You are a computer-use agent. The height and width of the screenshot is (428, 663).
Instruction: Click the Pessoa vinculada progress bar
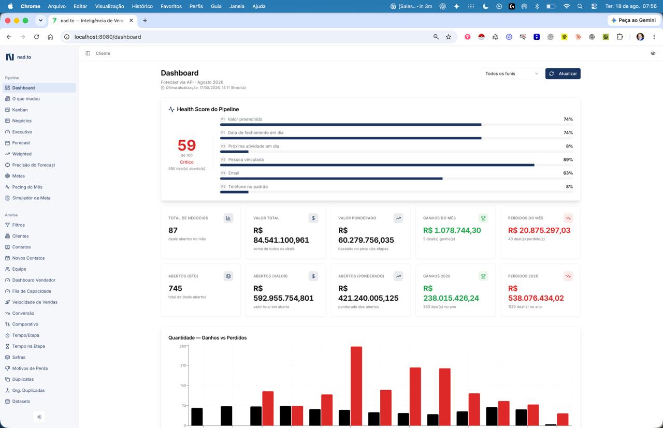point(396,165)
